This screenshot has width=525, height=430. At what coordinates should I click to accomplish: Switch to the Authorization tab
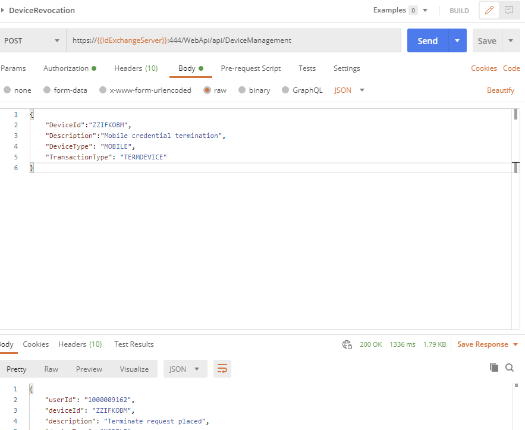[x=70, y=68]
